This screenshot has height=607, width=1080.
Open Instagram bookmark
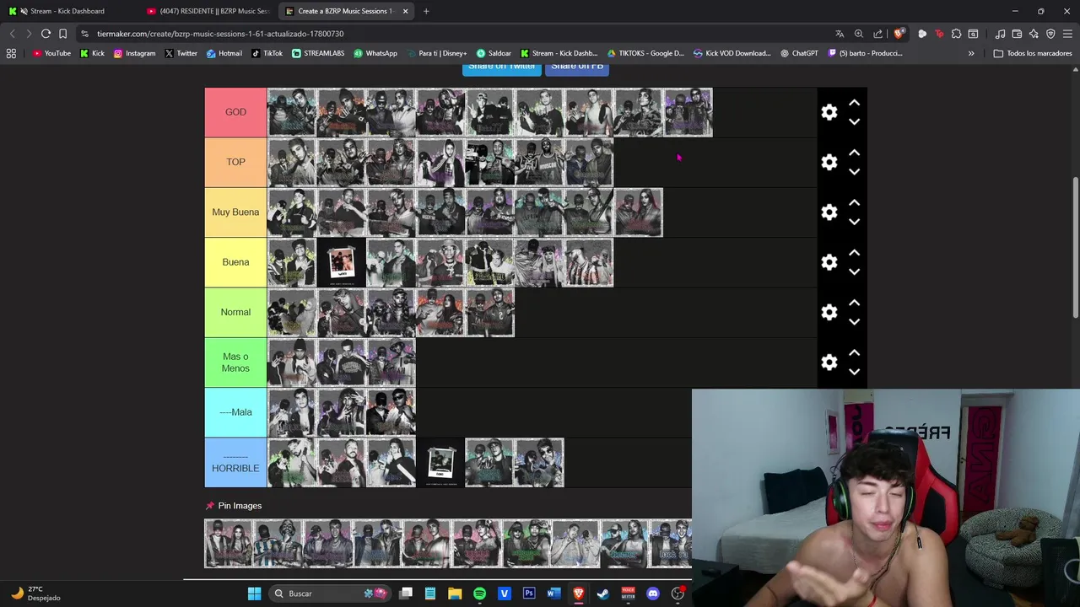pos(135,53)
